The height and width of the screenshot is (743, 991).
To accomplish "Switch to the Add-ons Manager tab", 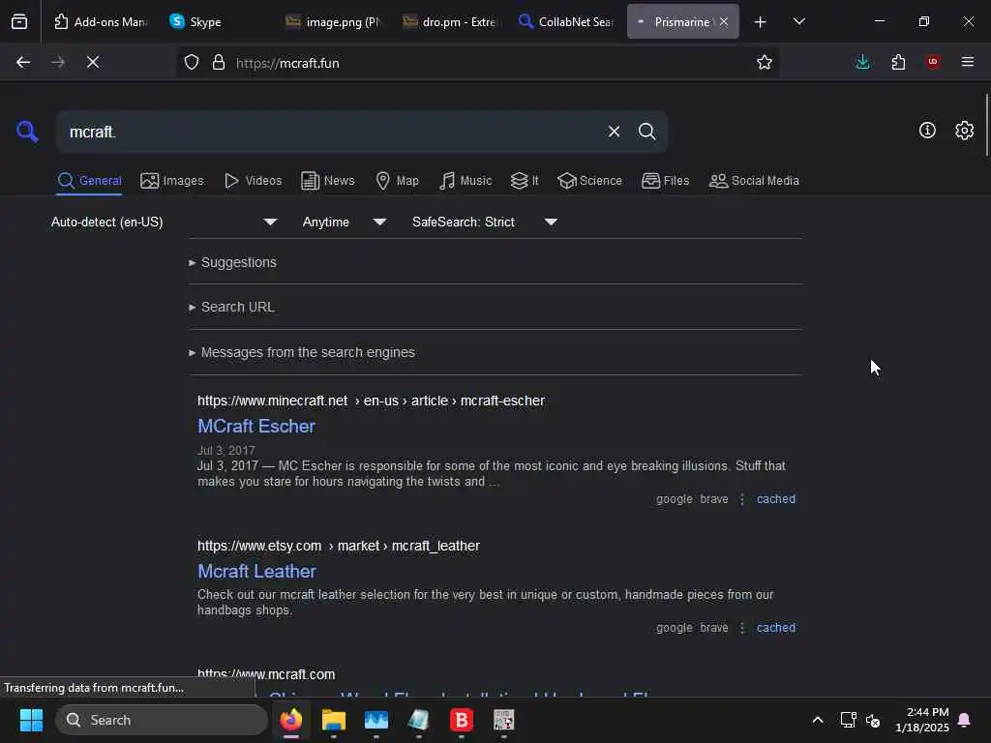I will 101,22.
